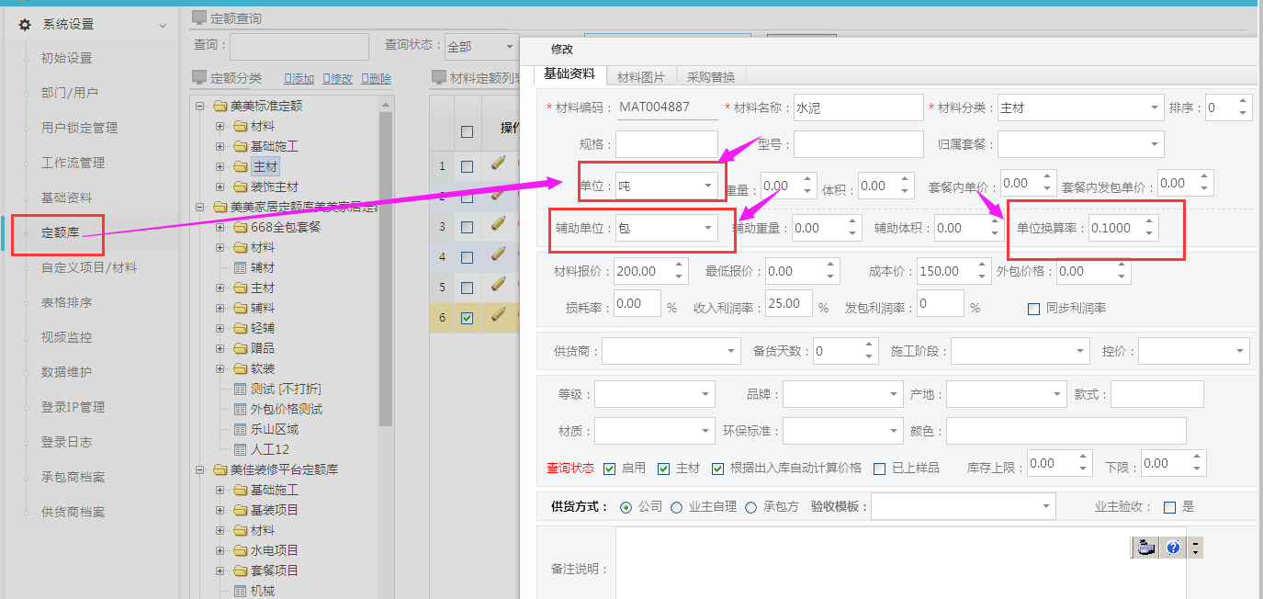Screen dimensions: 1263x599
Task: Switch to the 材料图片 tab
Action: click(x=640, y=77)
